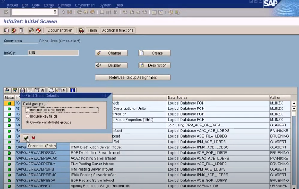
Task: Click the red-white circle Generate icon
Action: click(39, 30)
